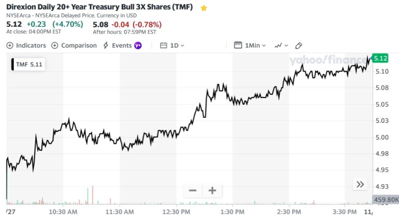399x220 pixels.
Task: Open the Indicators menu
Action: click(26, 45)
